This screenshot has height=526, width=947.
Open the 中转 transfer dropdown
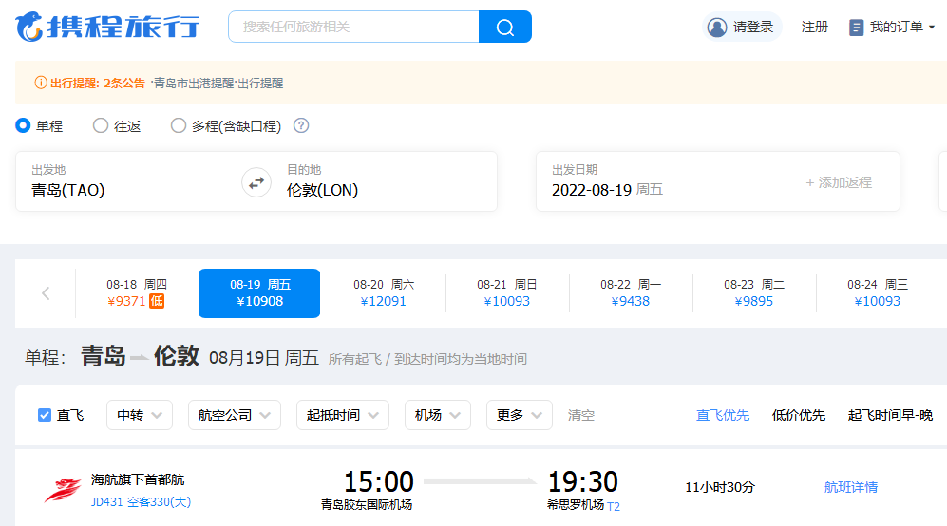[140, 415]
